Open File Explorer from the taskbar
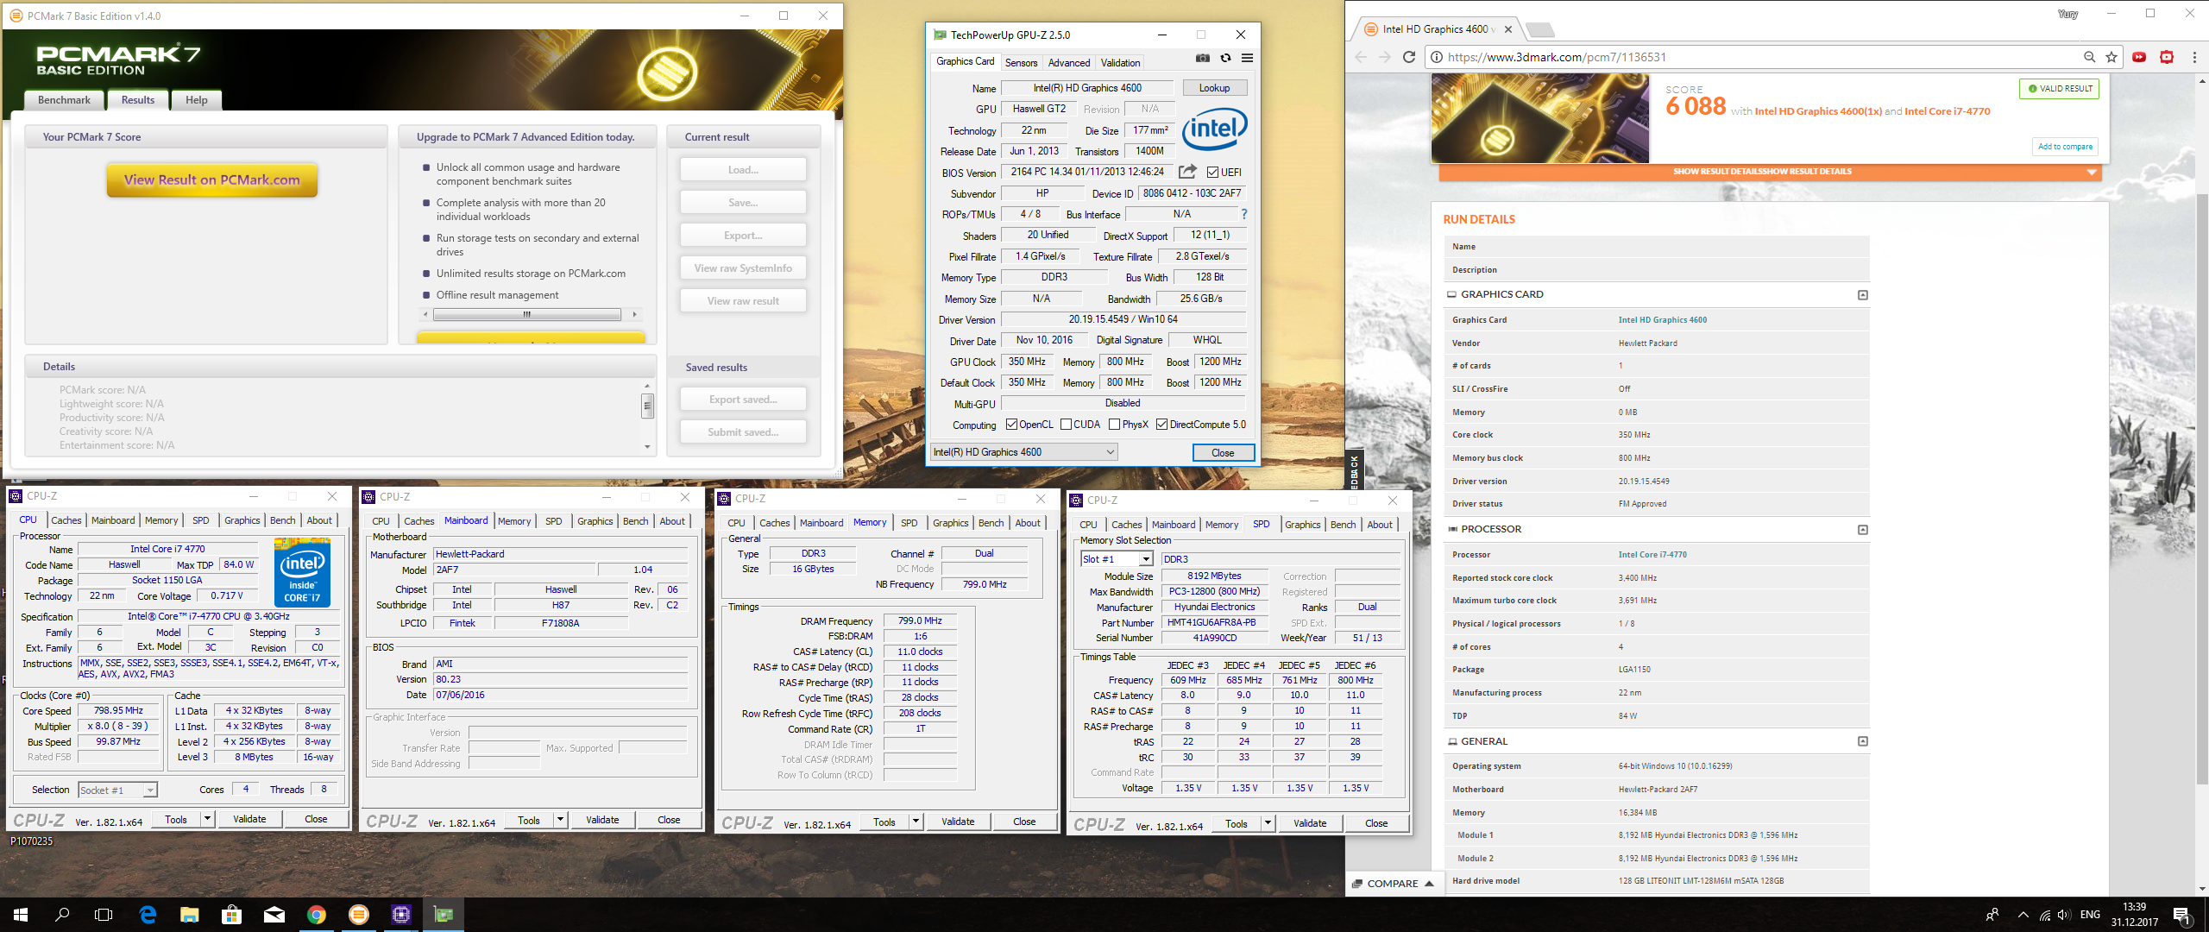The height and width of the screenshot is (932, 2209). click(190, 915)
